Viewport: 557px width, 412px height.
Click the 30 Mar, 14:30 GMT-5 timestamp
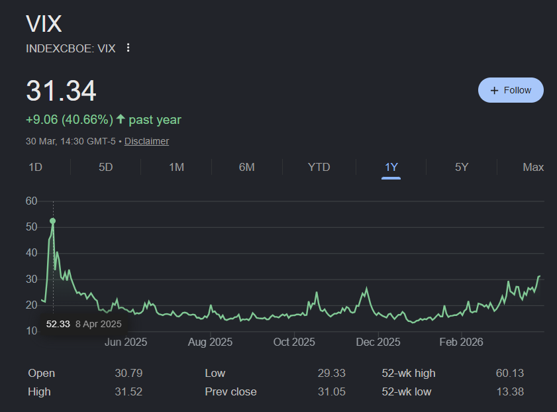[71, 141]
